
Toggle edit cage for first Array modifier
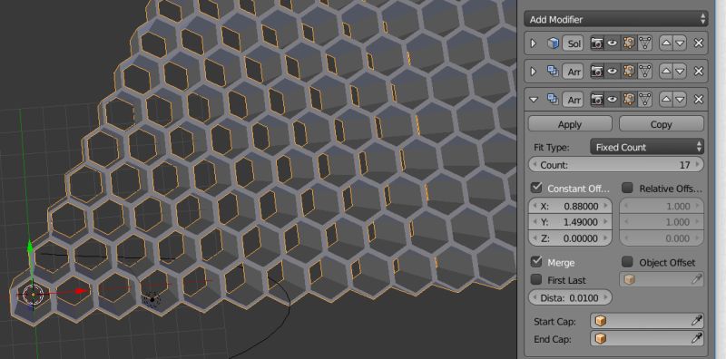click(644, 72)
